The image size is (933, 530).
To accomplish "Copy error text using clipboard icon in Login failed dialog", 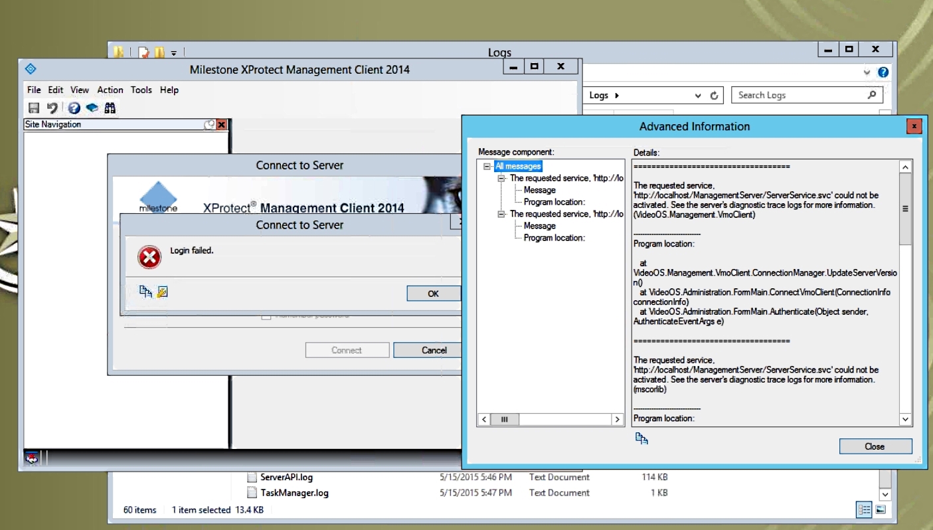I will pos(145,292).
